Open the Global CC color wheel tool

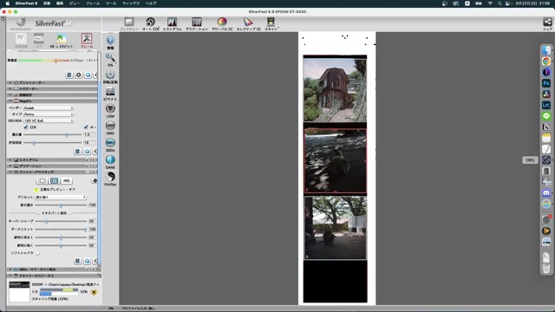tap(222, 22)
